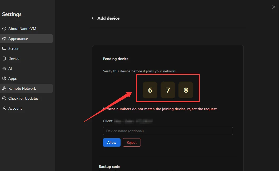Open the Appearance settings page
The width and height of the screenshot is (279, 171).
pyautogui.click(x=26, y=39)
